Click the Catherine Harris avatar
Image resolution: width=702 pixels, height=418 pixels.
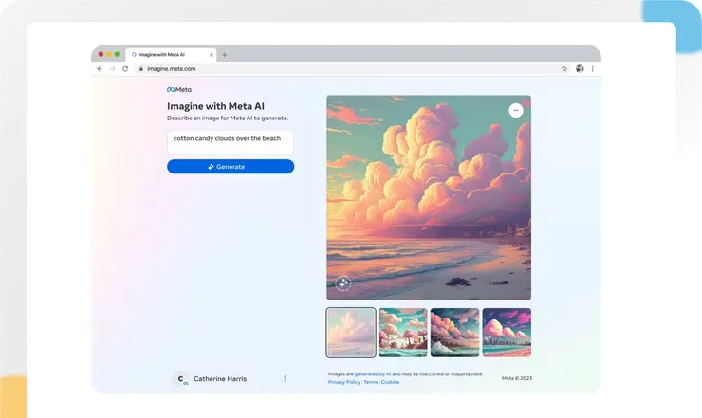coord(181,379)
